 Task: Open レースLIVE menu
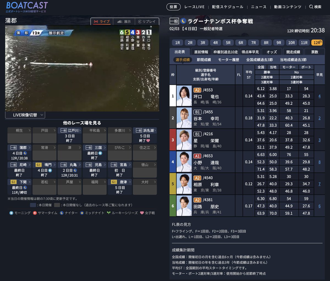tap(194, 7)
